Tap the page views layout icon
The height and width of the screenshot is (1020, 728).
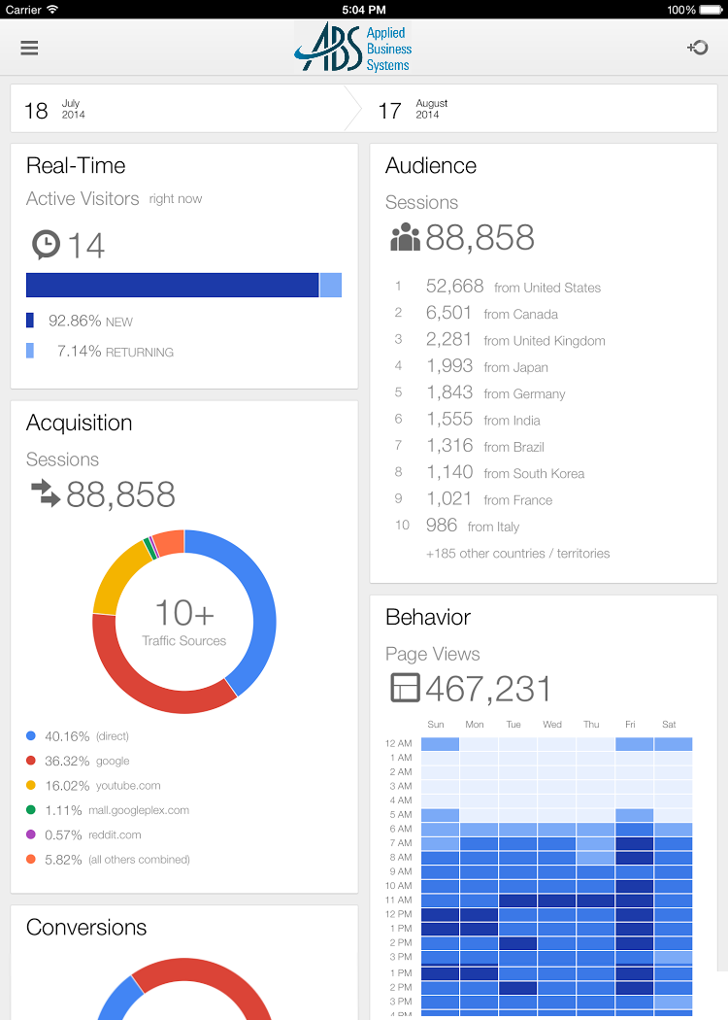[x=405, y=688]
